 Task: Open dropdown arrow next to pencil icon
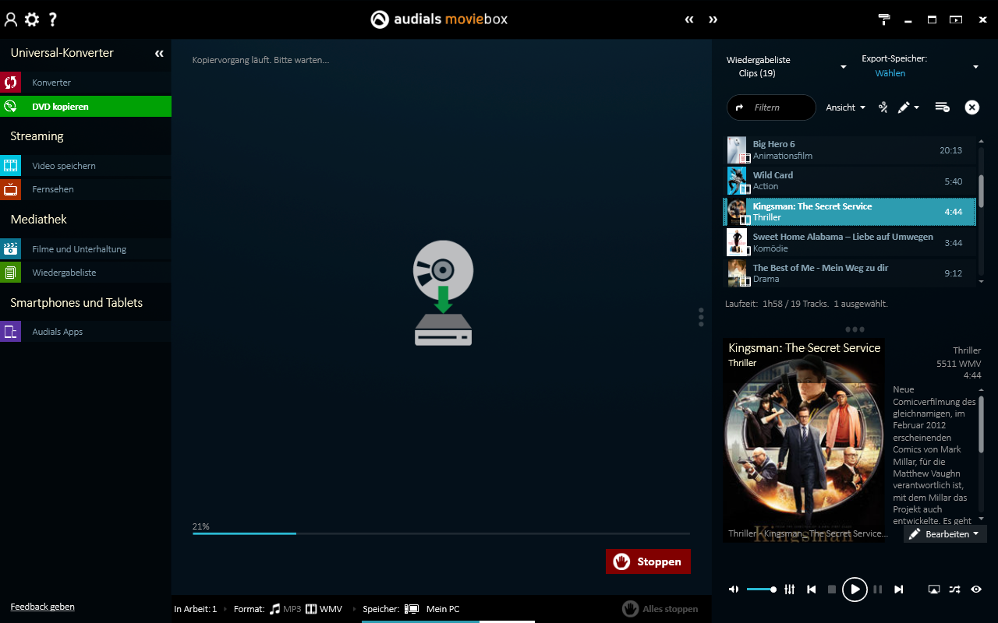click(x=917, y=107)
